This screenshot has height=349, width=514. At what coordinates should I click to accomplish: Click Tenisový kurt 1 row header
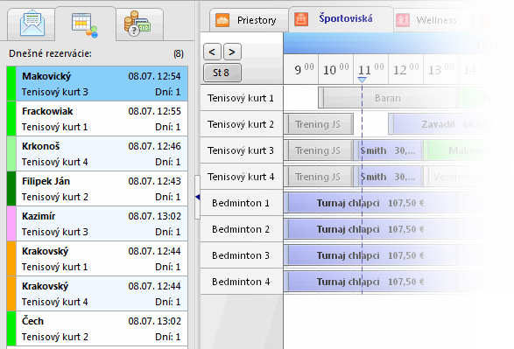point(242,98)
